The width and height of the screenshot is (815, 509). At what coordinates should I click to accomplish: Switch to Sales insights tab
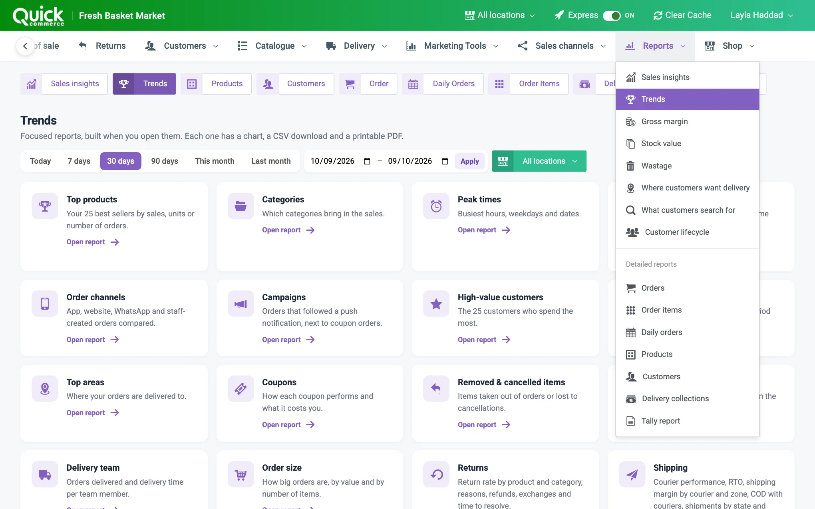pos(64,84)
